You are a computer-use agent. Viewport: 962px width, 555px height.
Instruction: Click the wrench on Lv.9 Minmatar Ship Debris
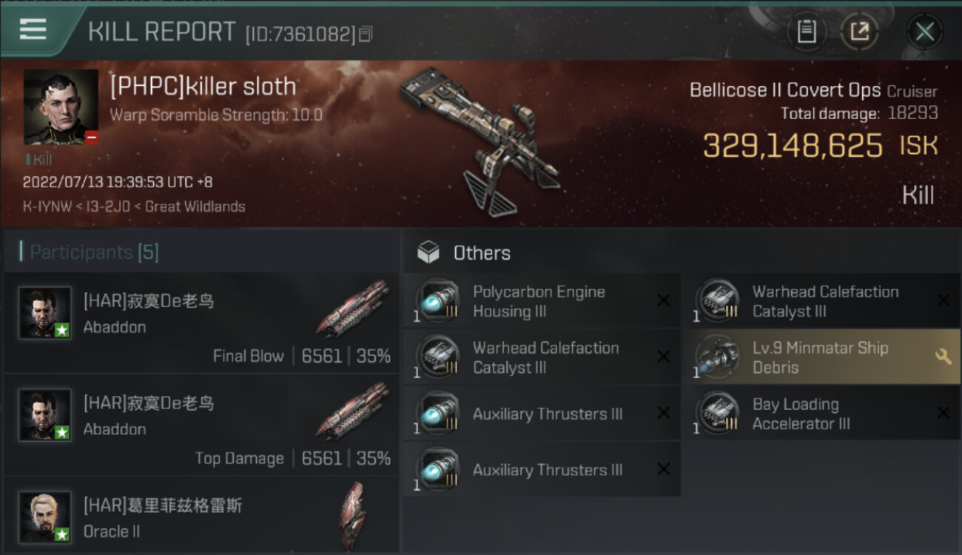[x=943, y=357]
